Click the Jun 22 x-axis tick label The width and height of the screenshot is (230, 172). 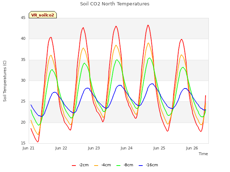pos(61,148)
